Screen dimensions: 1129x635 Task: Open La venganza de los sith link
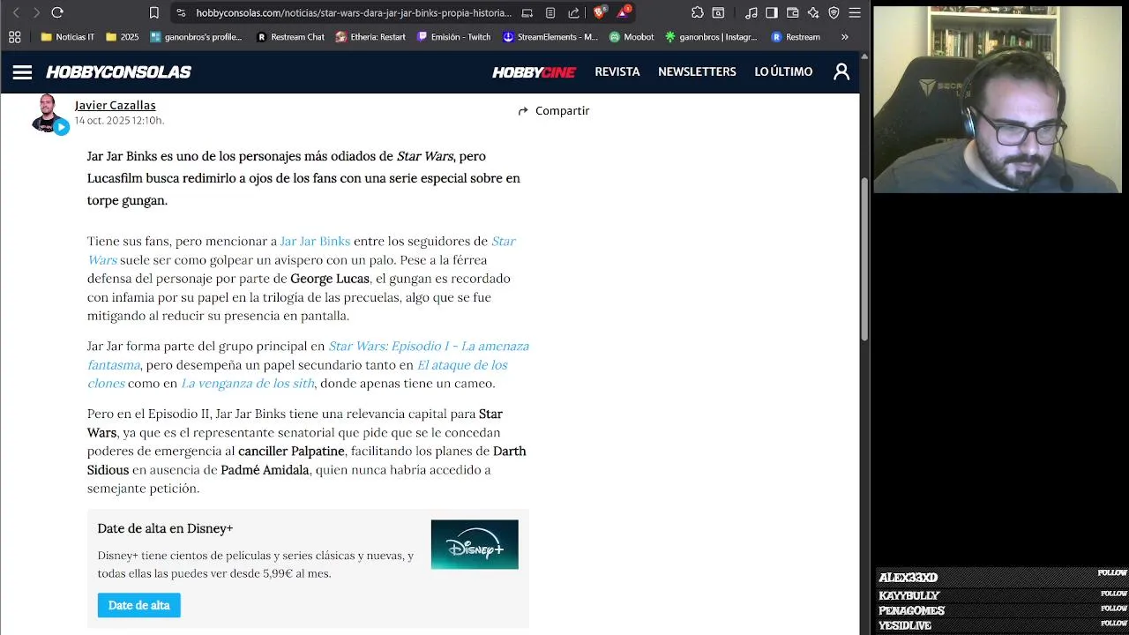tap(248, 384)
